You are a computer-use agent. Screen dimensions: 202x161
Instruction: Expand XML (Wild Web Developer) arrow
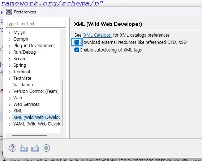coord(9,118)
